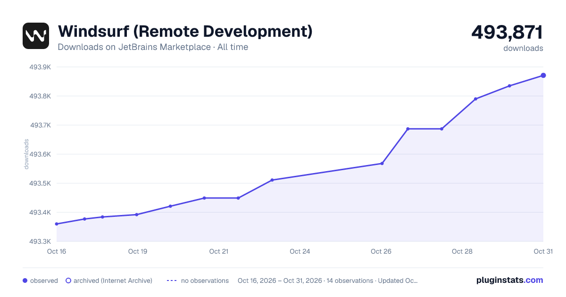Click the 'Downloads on JetBrains Marketplace · All time' subtitle
The image size is (566, 297).
point(153,47)
